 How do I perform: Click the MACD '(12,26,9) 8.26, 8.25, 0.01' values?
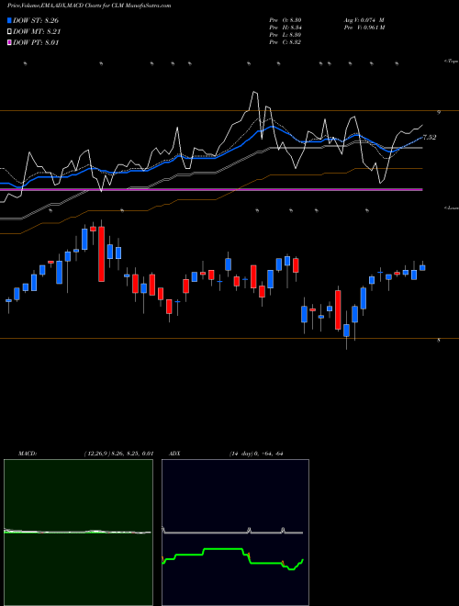[119, 454]
